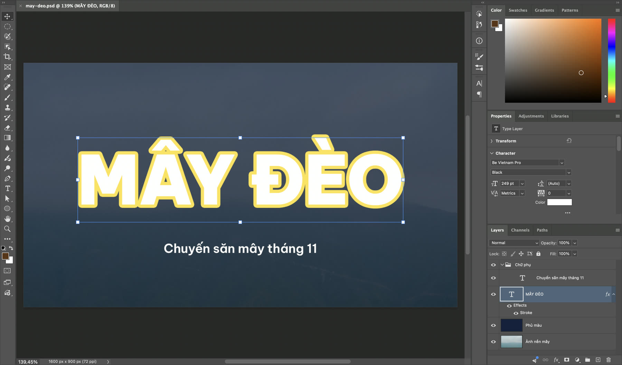
Task: Click the white text Color swatch
Action: tap(559, 202)
